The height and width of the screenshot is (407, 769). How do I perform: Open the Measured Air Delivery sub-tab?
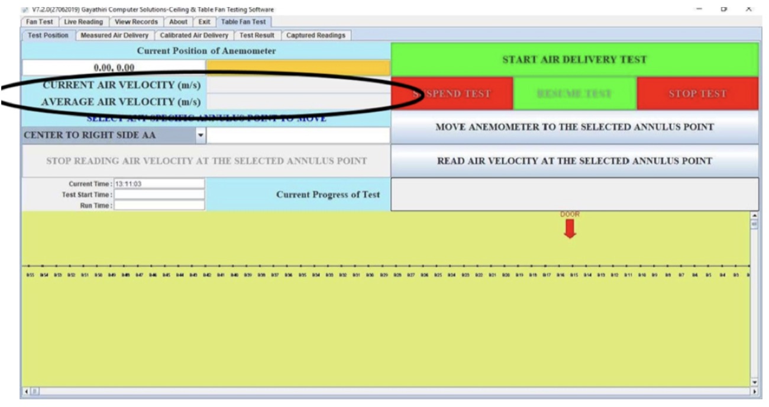[x=115, y=35]
